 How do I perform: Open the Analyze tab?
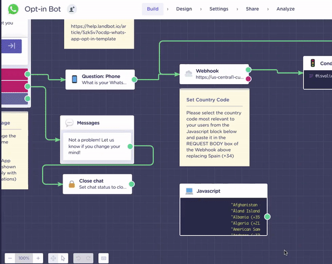tap(286, 9)
